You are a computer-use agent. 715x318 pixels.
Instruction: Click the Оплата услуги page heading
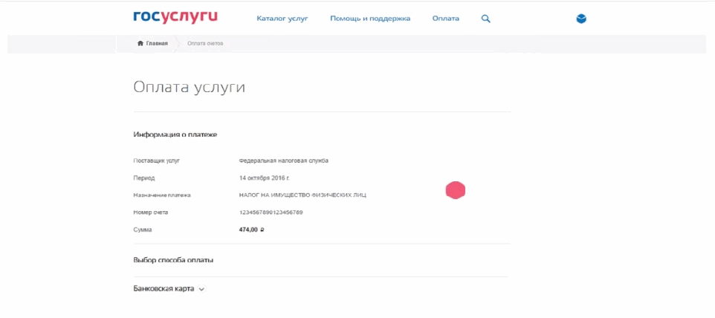(189, 87)
